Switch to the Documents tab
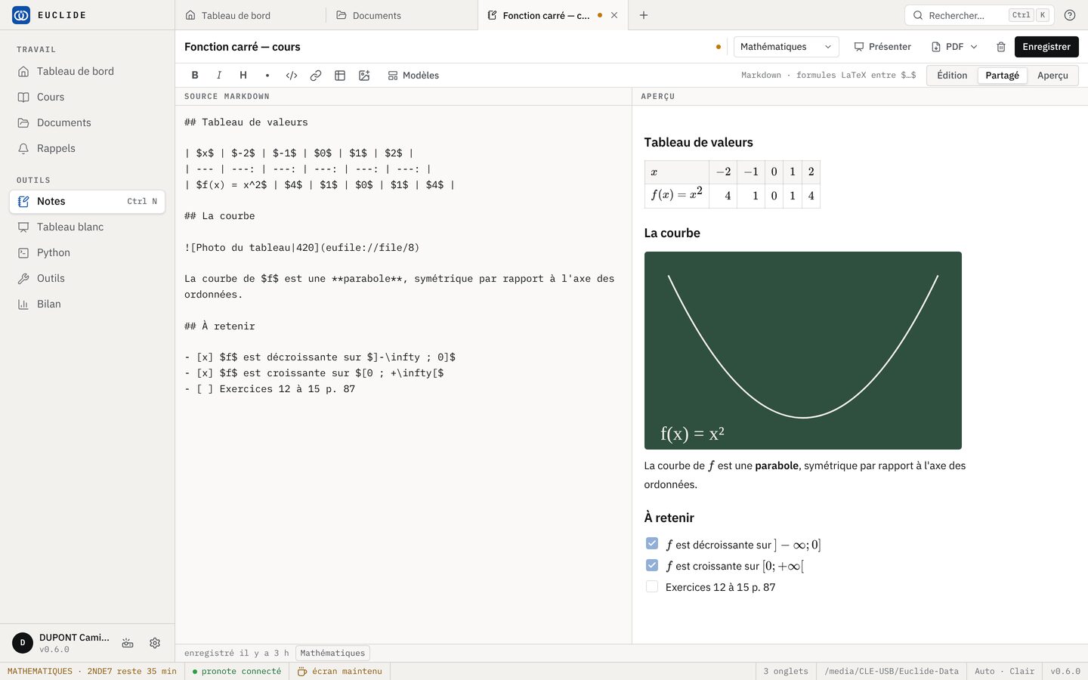The image size is (1088, 680). (402, 15)
